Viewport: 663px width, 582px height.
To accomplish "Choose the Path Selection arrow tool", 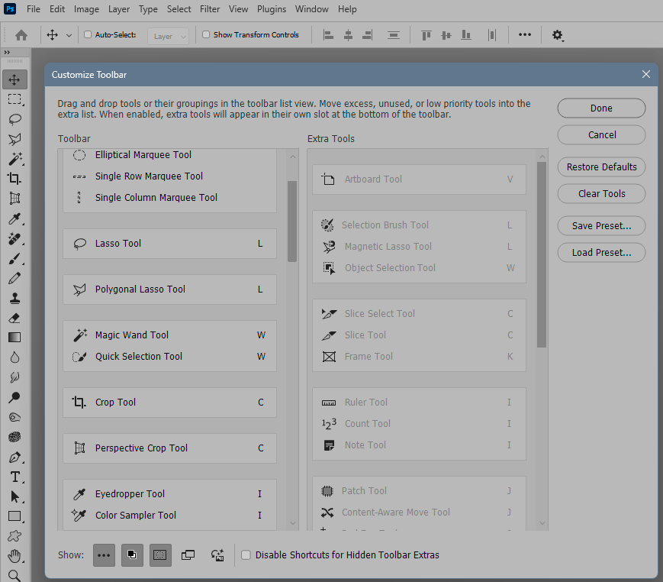I will click(x=14, y=496).
